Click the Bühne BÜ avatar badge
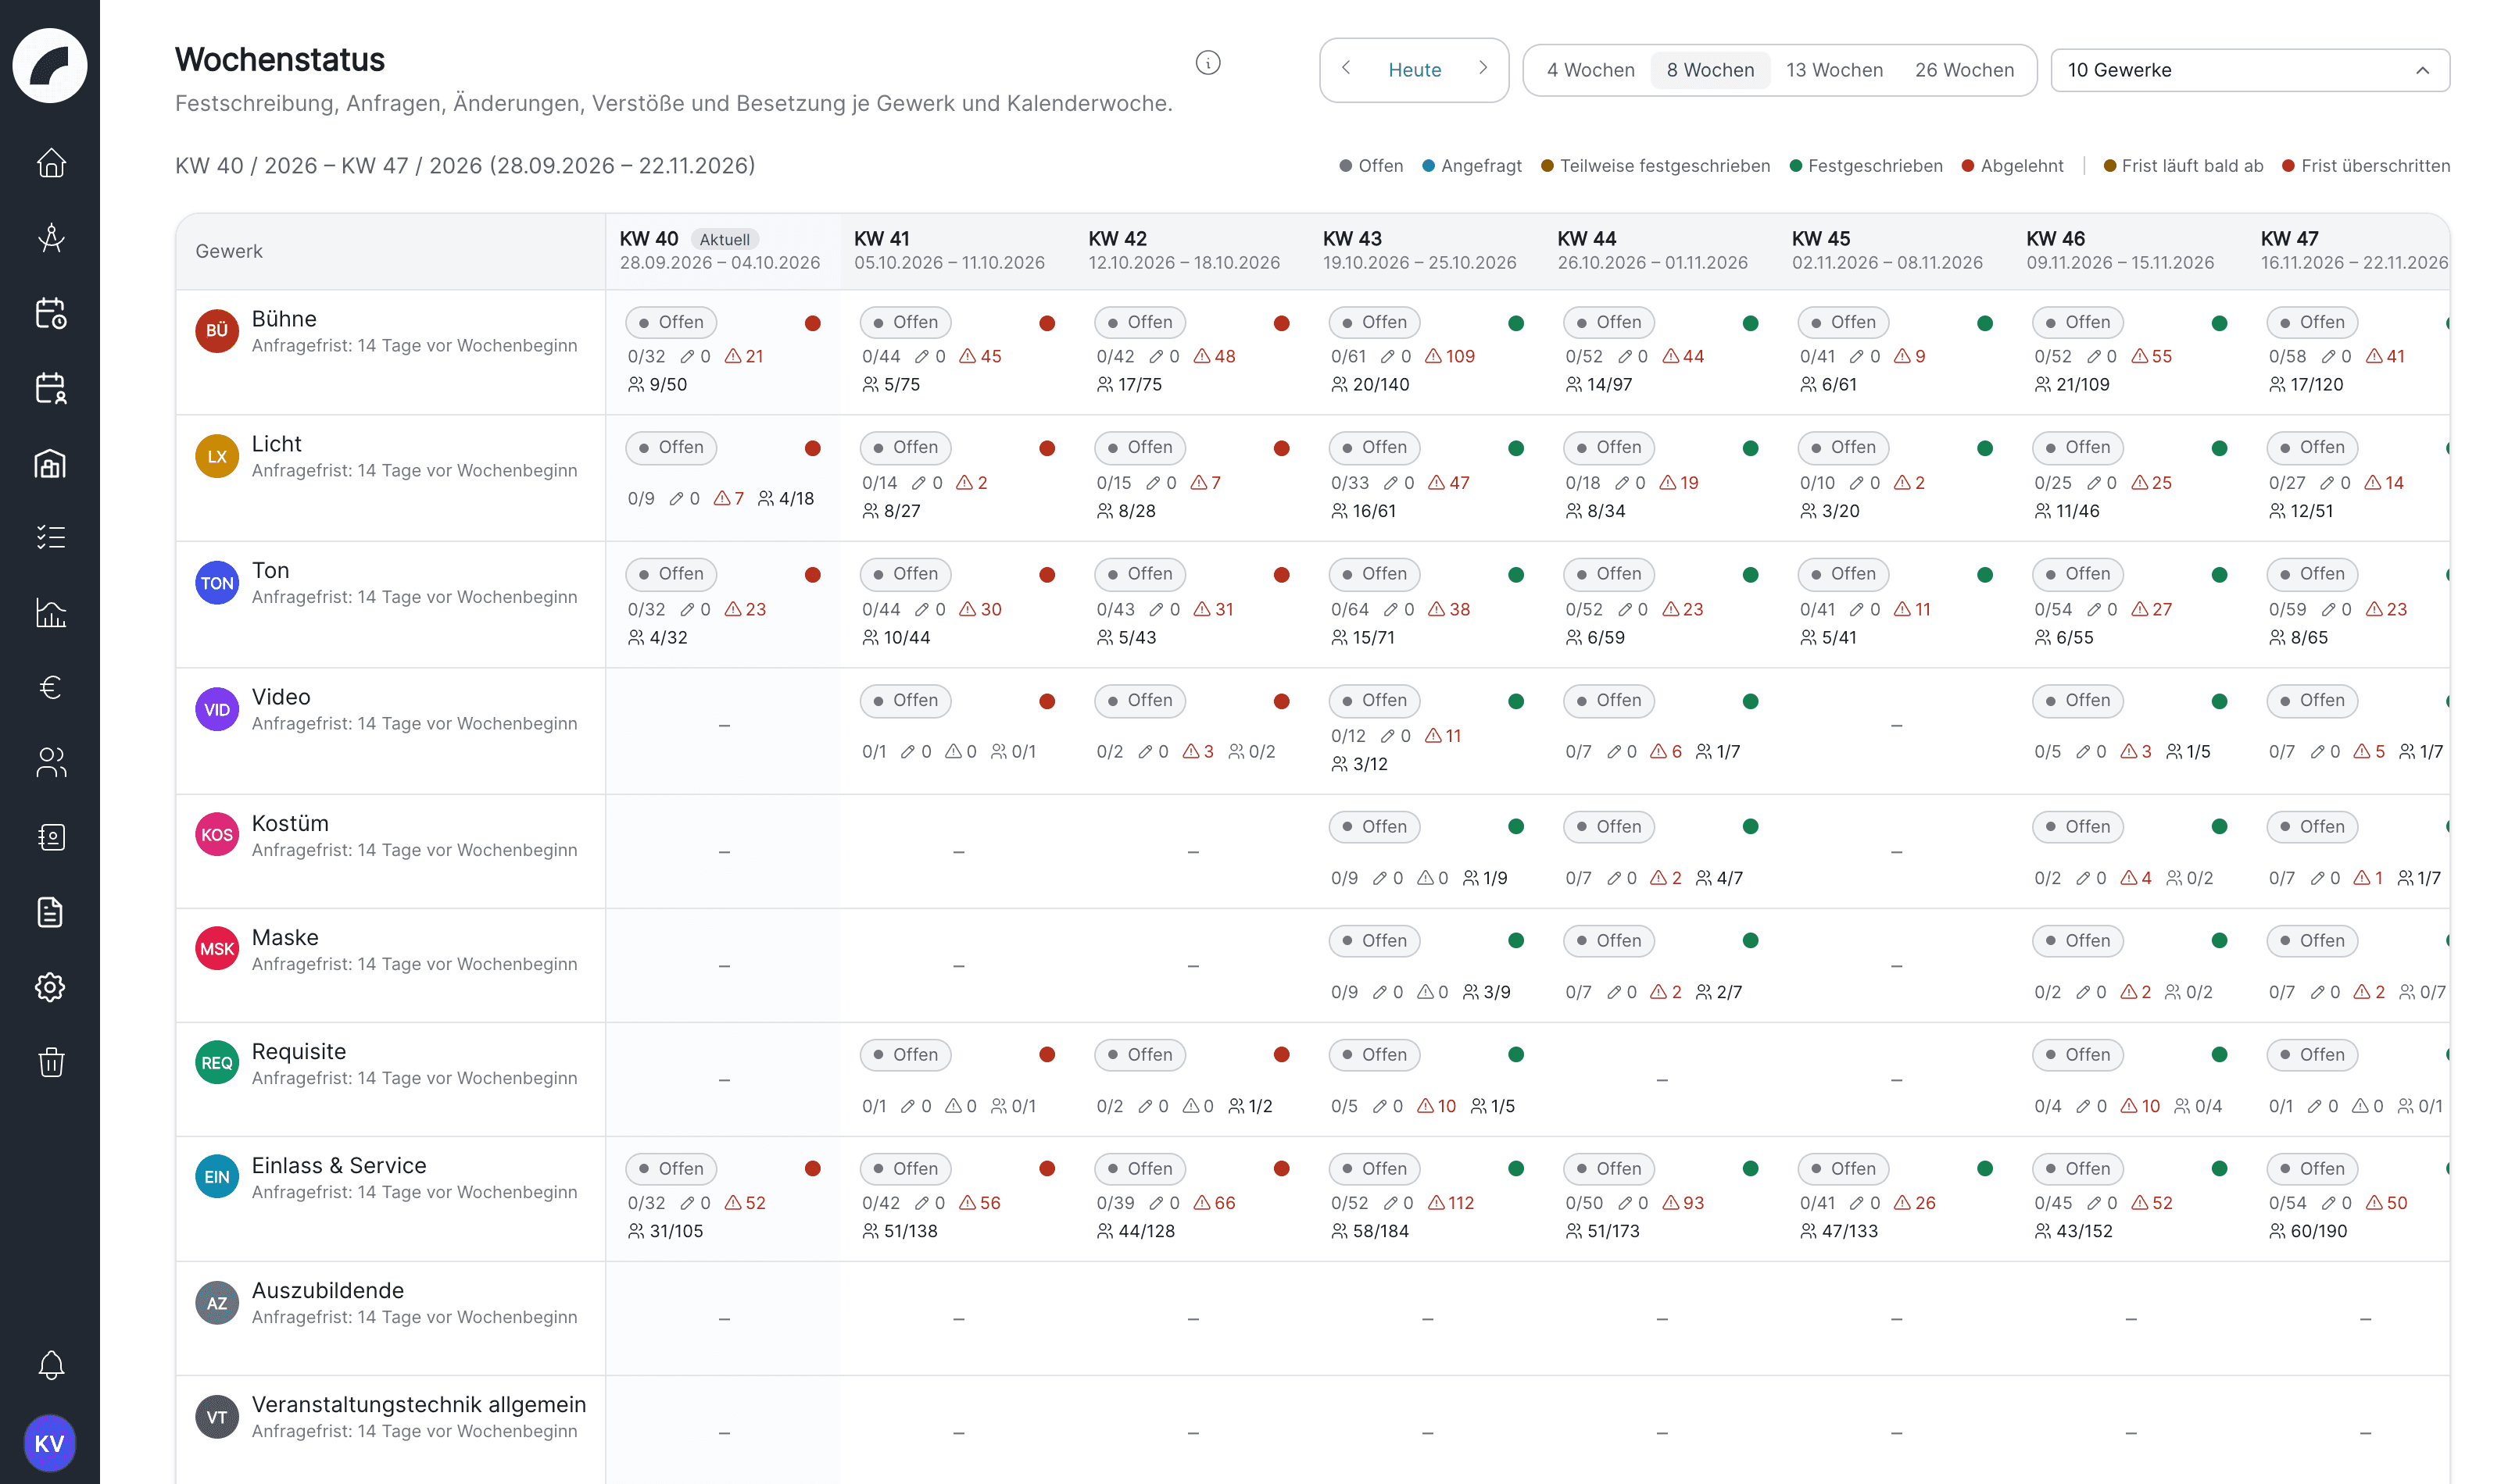Image resolution: width=2501 pixels, height=1484 pixels. pos(217,331)
